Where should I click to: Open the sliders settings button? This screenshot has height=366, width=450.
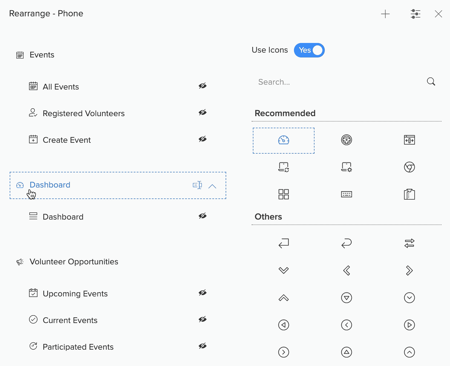(416, 14)
